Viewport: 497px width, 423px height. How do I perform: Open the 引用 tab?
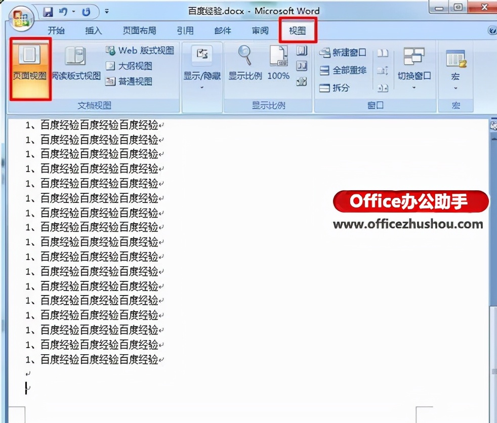point(185,30)
